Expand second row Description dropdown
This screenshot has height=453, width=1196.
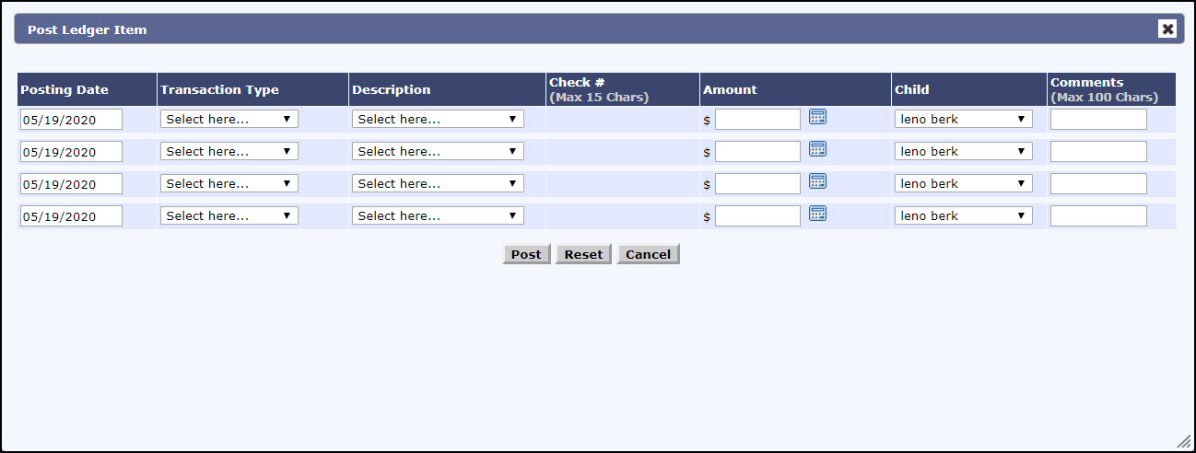click(x=438, y=152)
